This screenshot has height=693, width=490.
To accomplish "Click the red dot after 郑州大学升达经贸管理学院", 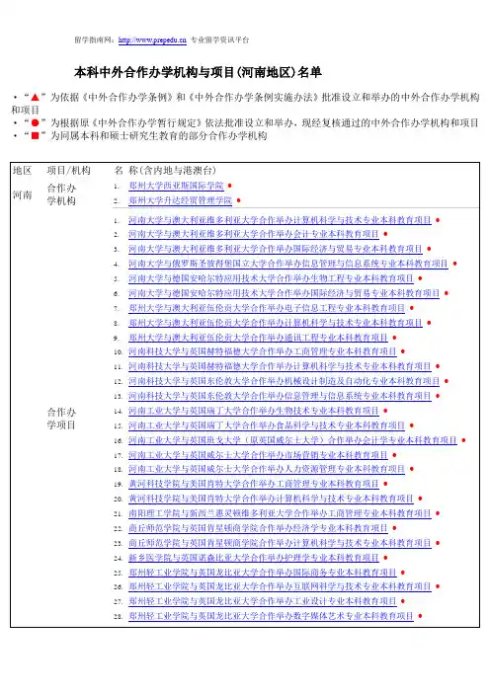I will pos(238,200).
